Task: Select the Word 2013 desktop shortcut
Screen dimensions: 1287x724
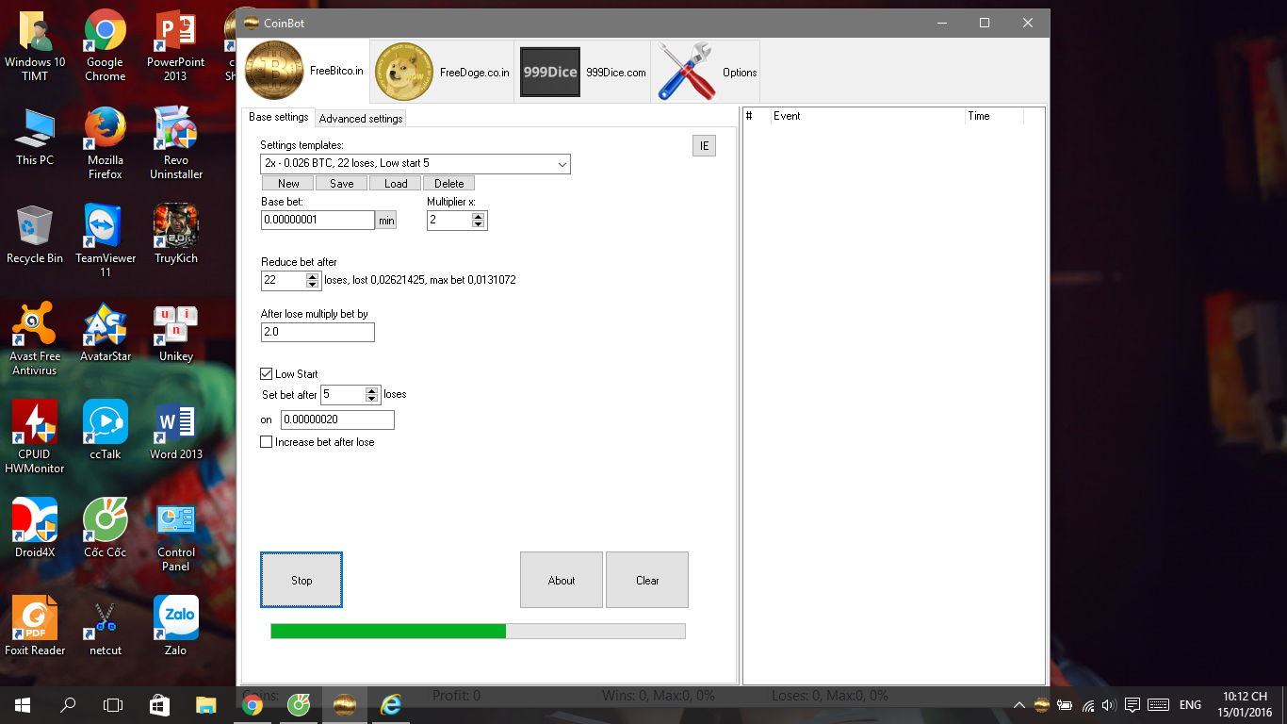Action: [175, 431]
